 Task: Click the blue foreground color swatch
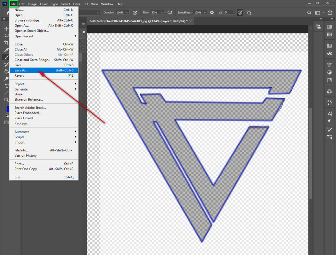(7, 109)
